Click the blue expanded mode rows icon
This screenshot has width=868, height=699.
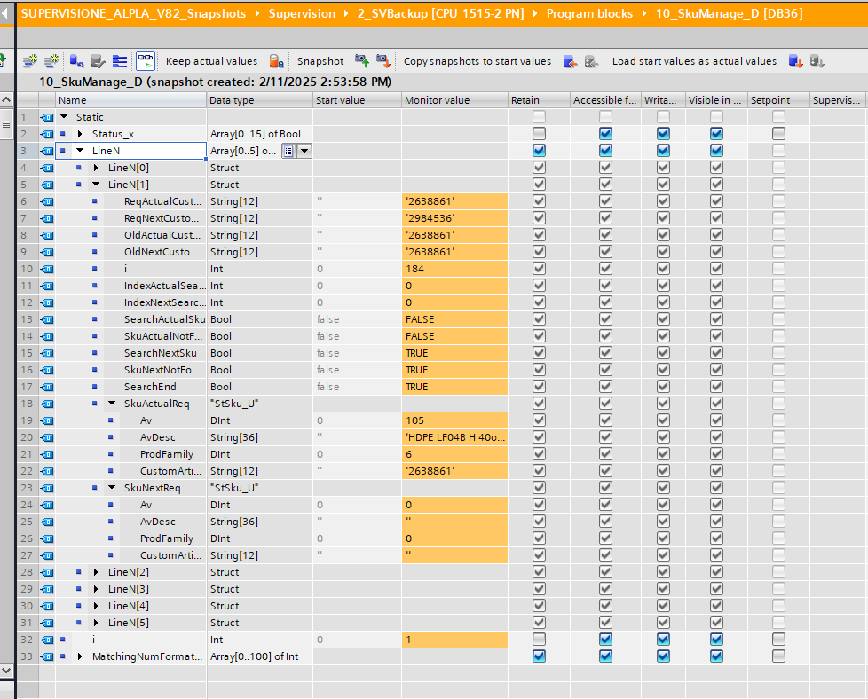120,61
